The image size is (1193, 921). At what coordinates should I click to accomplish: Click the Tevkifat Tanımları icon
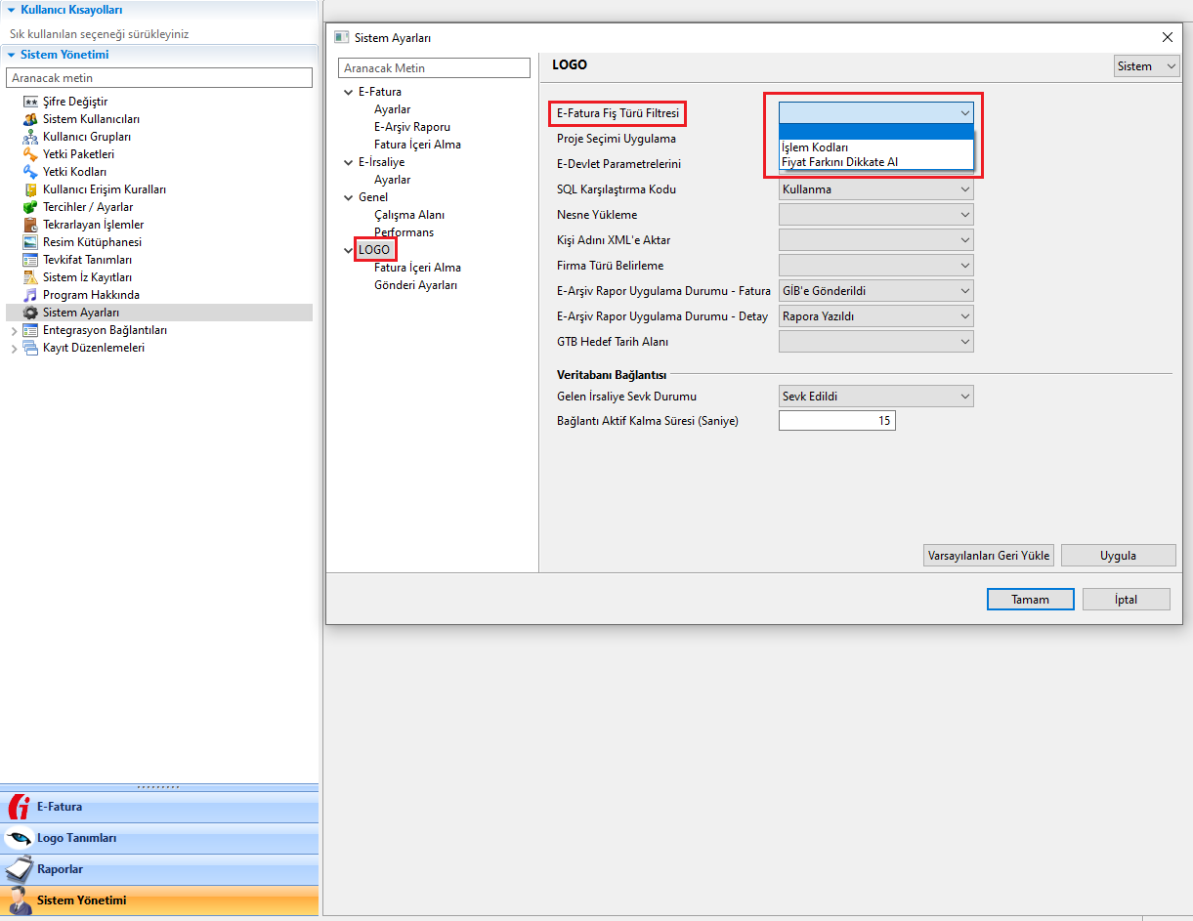point(30,260)
